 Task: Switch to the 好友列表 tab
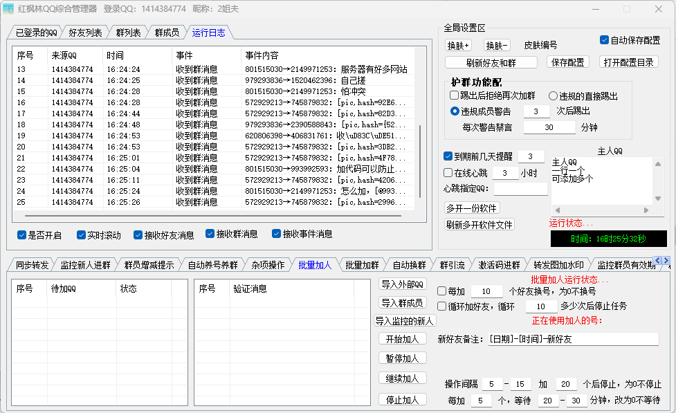tap(85, 33)
